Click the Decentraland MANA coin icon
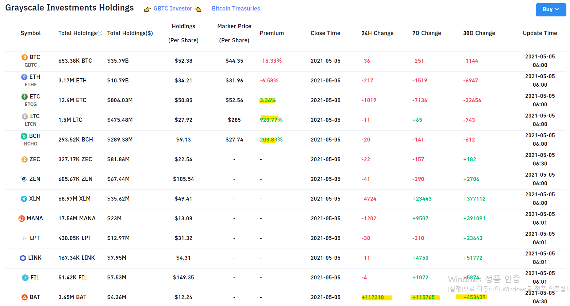This screenshot has height=306, width=570. coord(22,218)
